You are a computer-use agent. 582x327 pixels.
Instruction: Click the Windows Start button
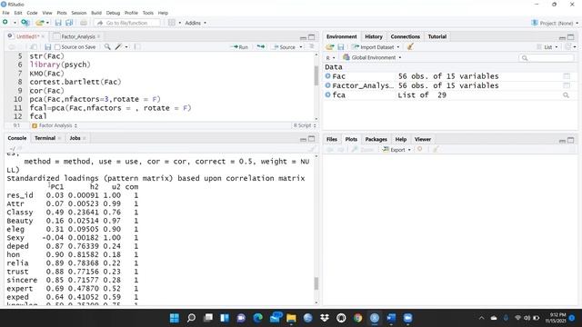174,318
